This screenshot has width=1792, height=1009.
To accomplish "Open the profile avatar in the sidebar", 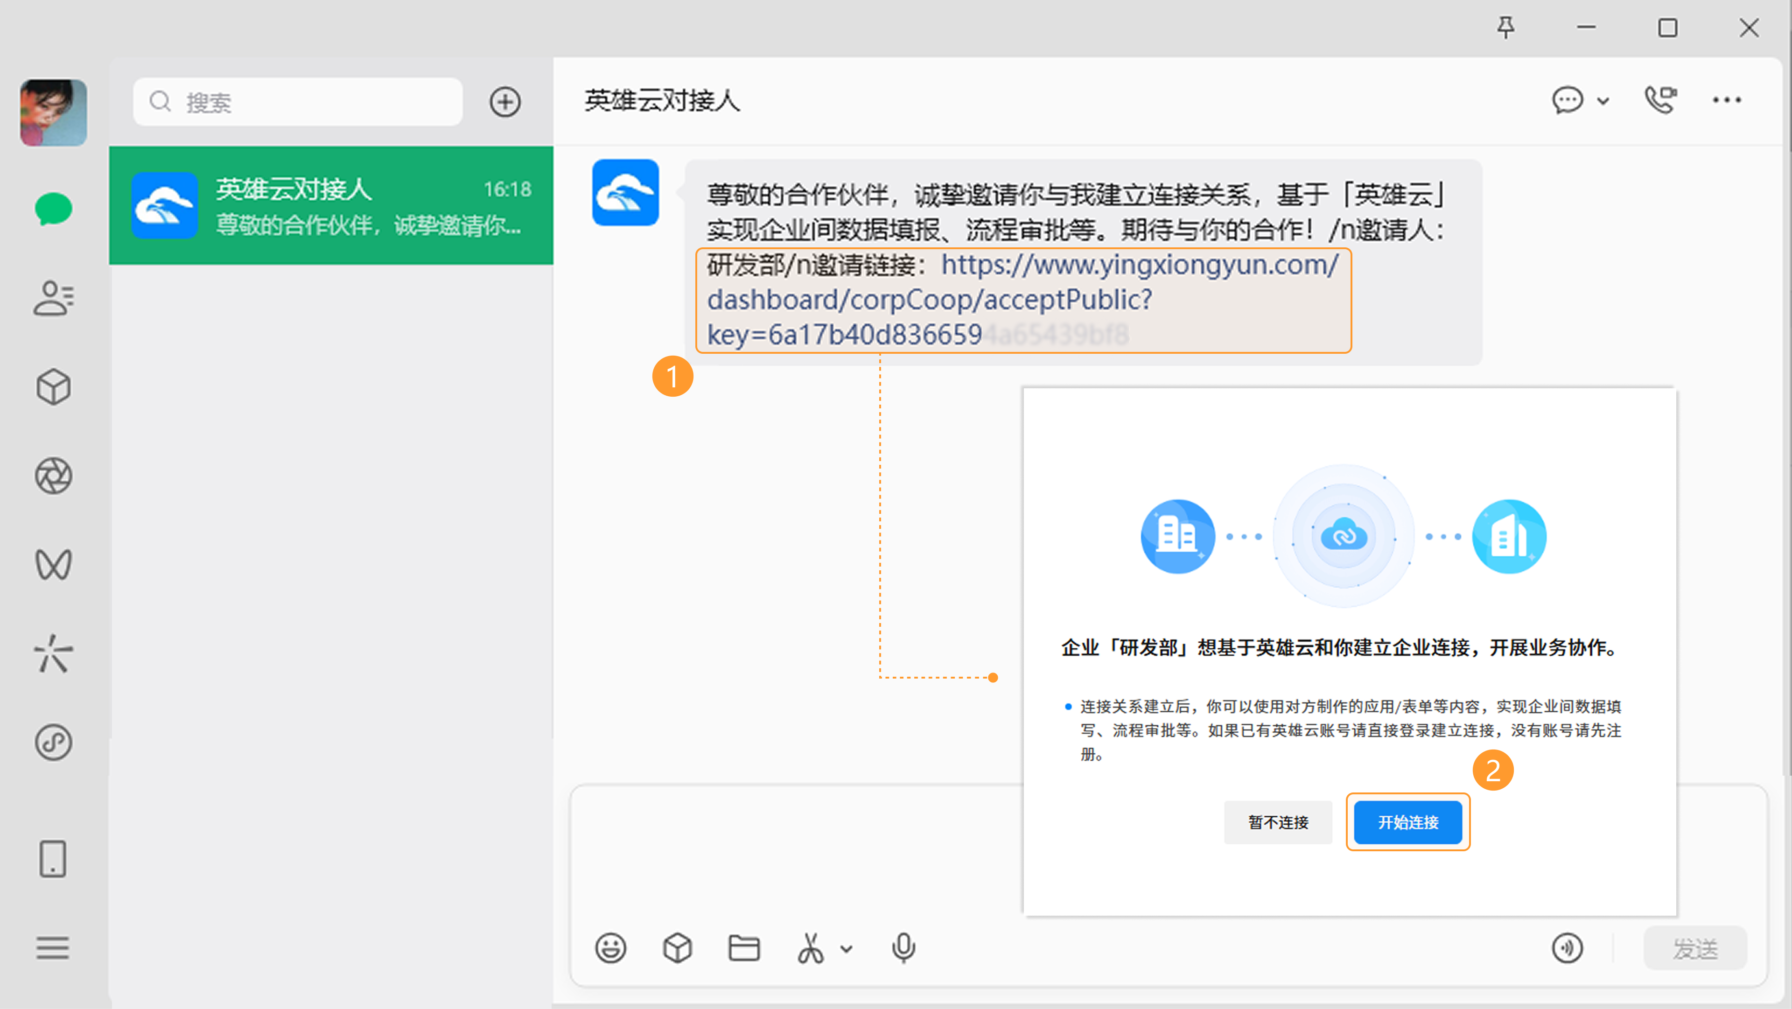I will [x=54, y=112].
